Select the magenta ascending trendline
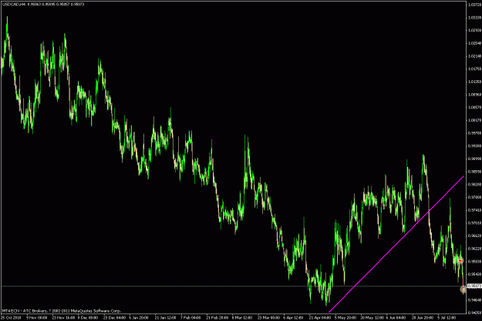482x321 pixels. (x=396, y=244)
